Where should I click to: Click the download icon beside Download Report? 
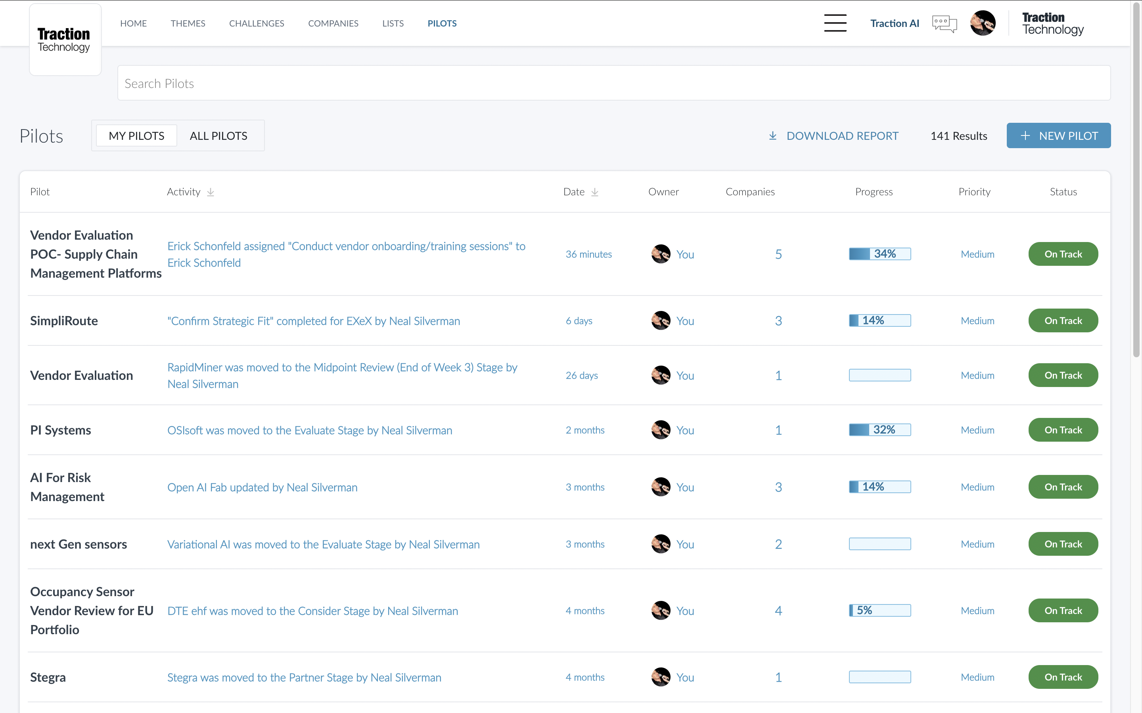coord(772,136)
